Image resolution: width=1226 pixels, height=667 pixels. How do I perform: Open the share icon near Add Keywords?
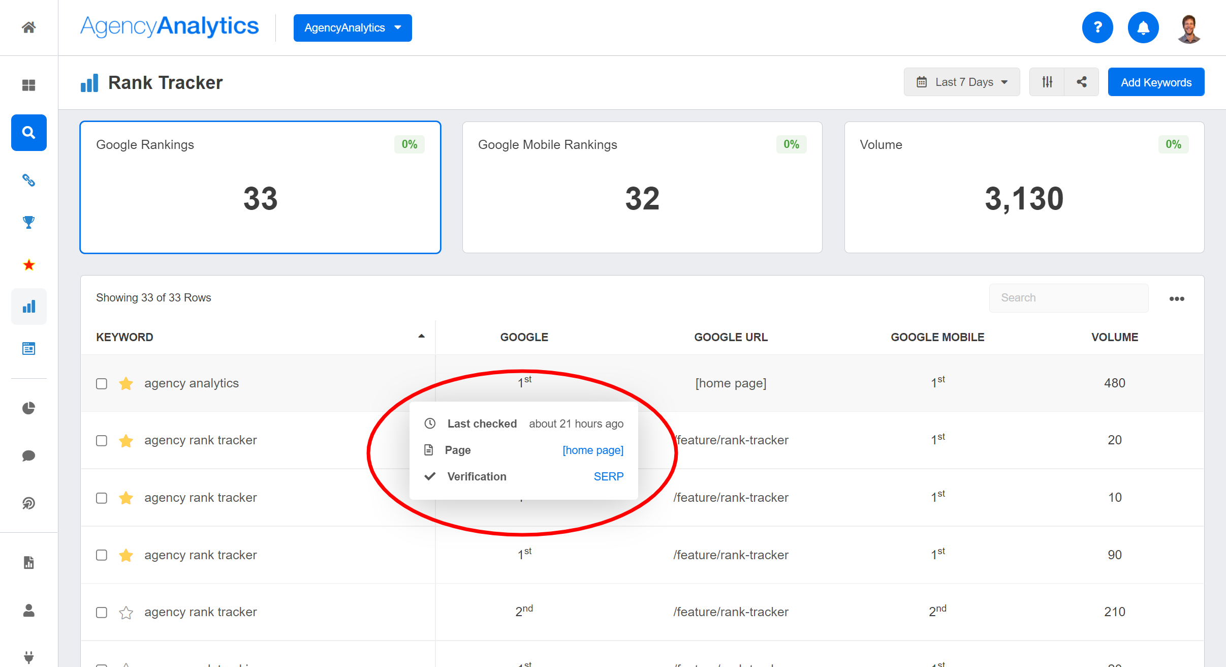(x=1081, y=81)
